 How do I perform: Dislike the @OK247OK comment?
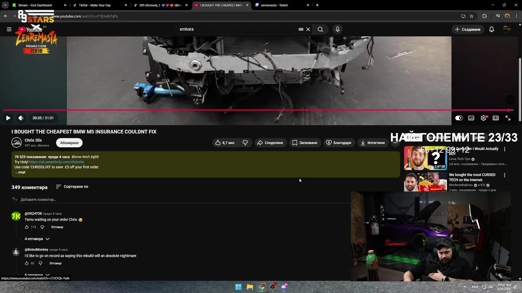42,227
